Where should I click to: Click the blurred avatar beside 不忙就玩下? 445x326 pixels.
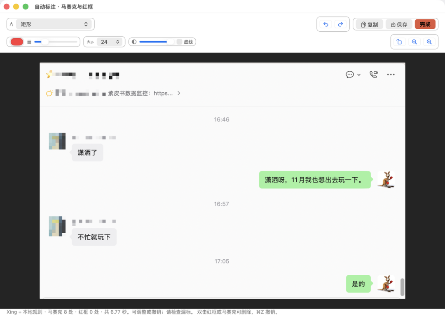[x=57, y=226]
